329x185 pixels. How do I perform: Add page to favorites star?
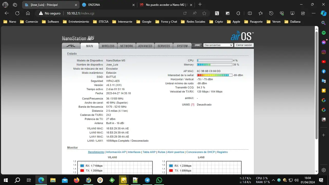[204, 13]
